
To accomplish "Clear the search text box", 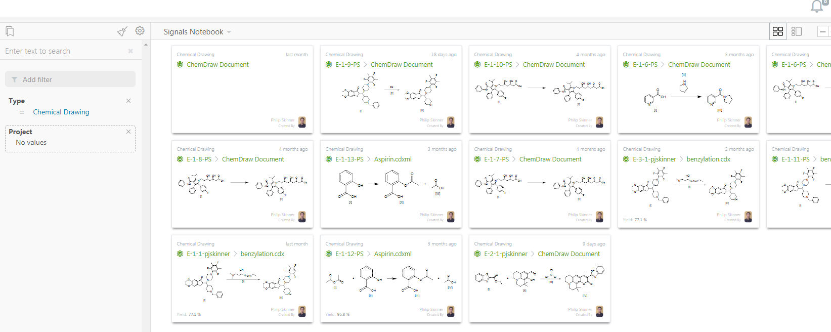I will tap(130, 51).
